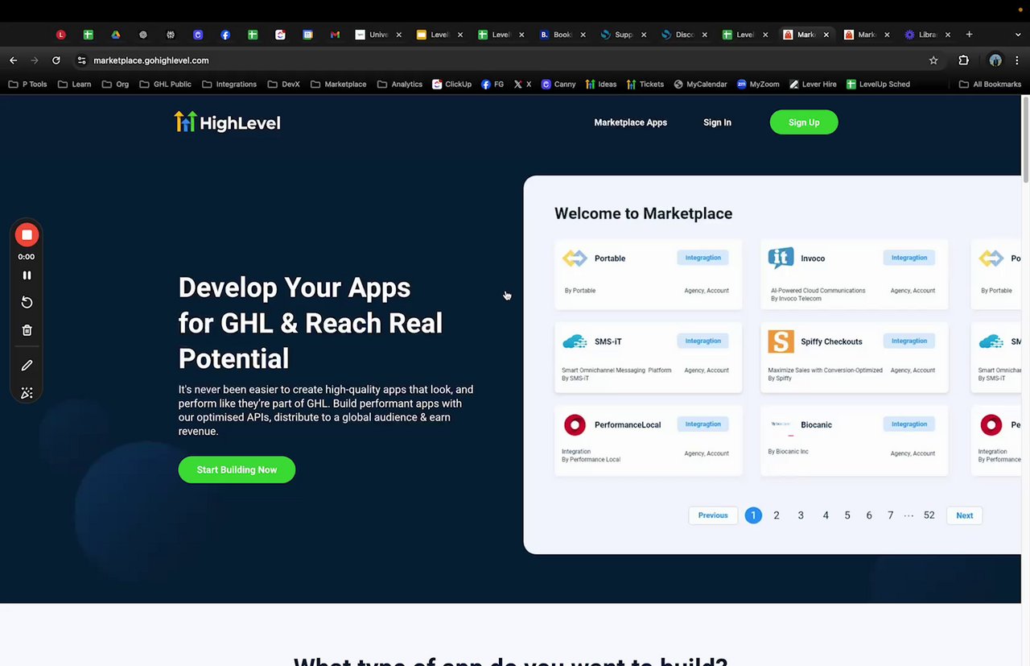1030x666 pixels.
Task: Open the ClickUp bookmark
Action: [451, 84]
